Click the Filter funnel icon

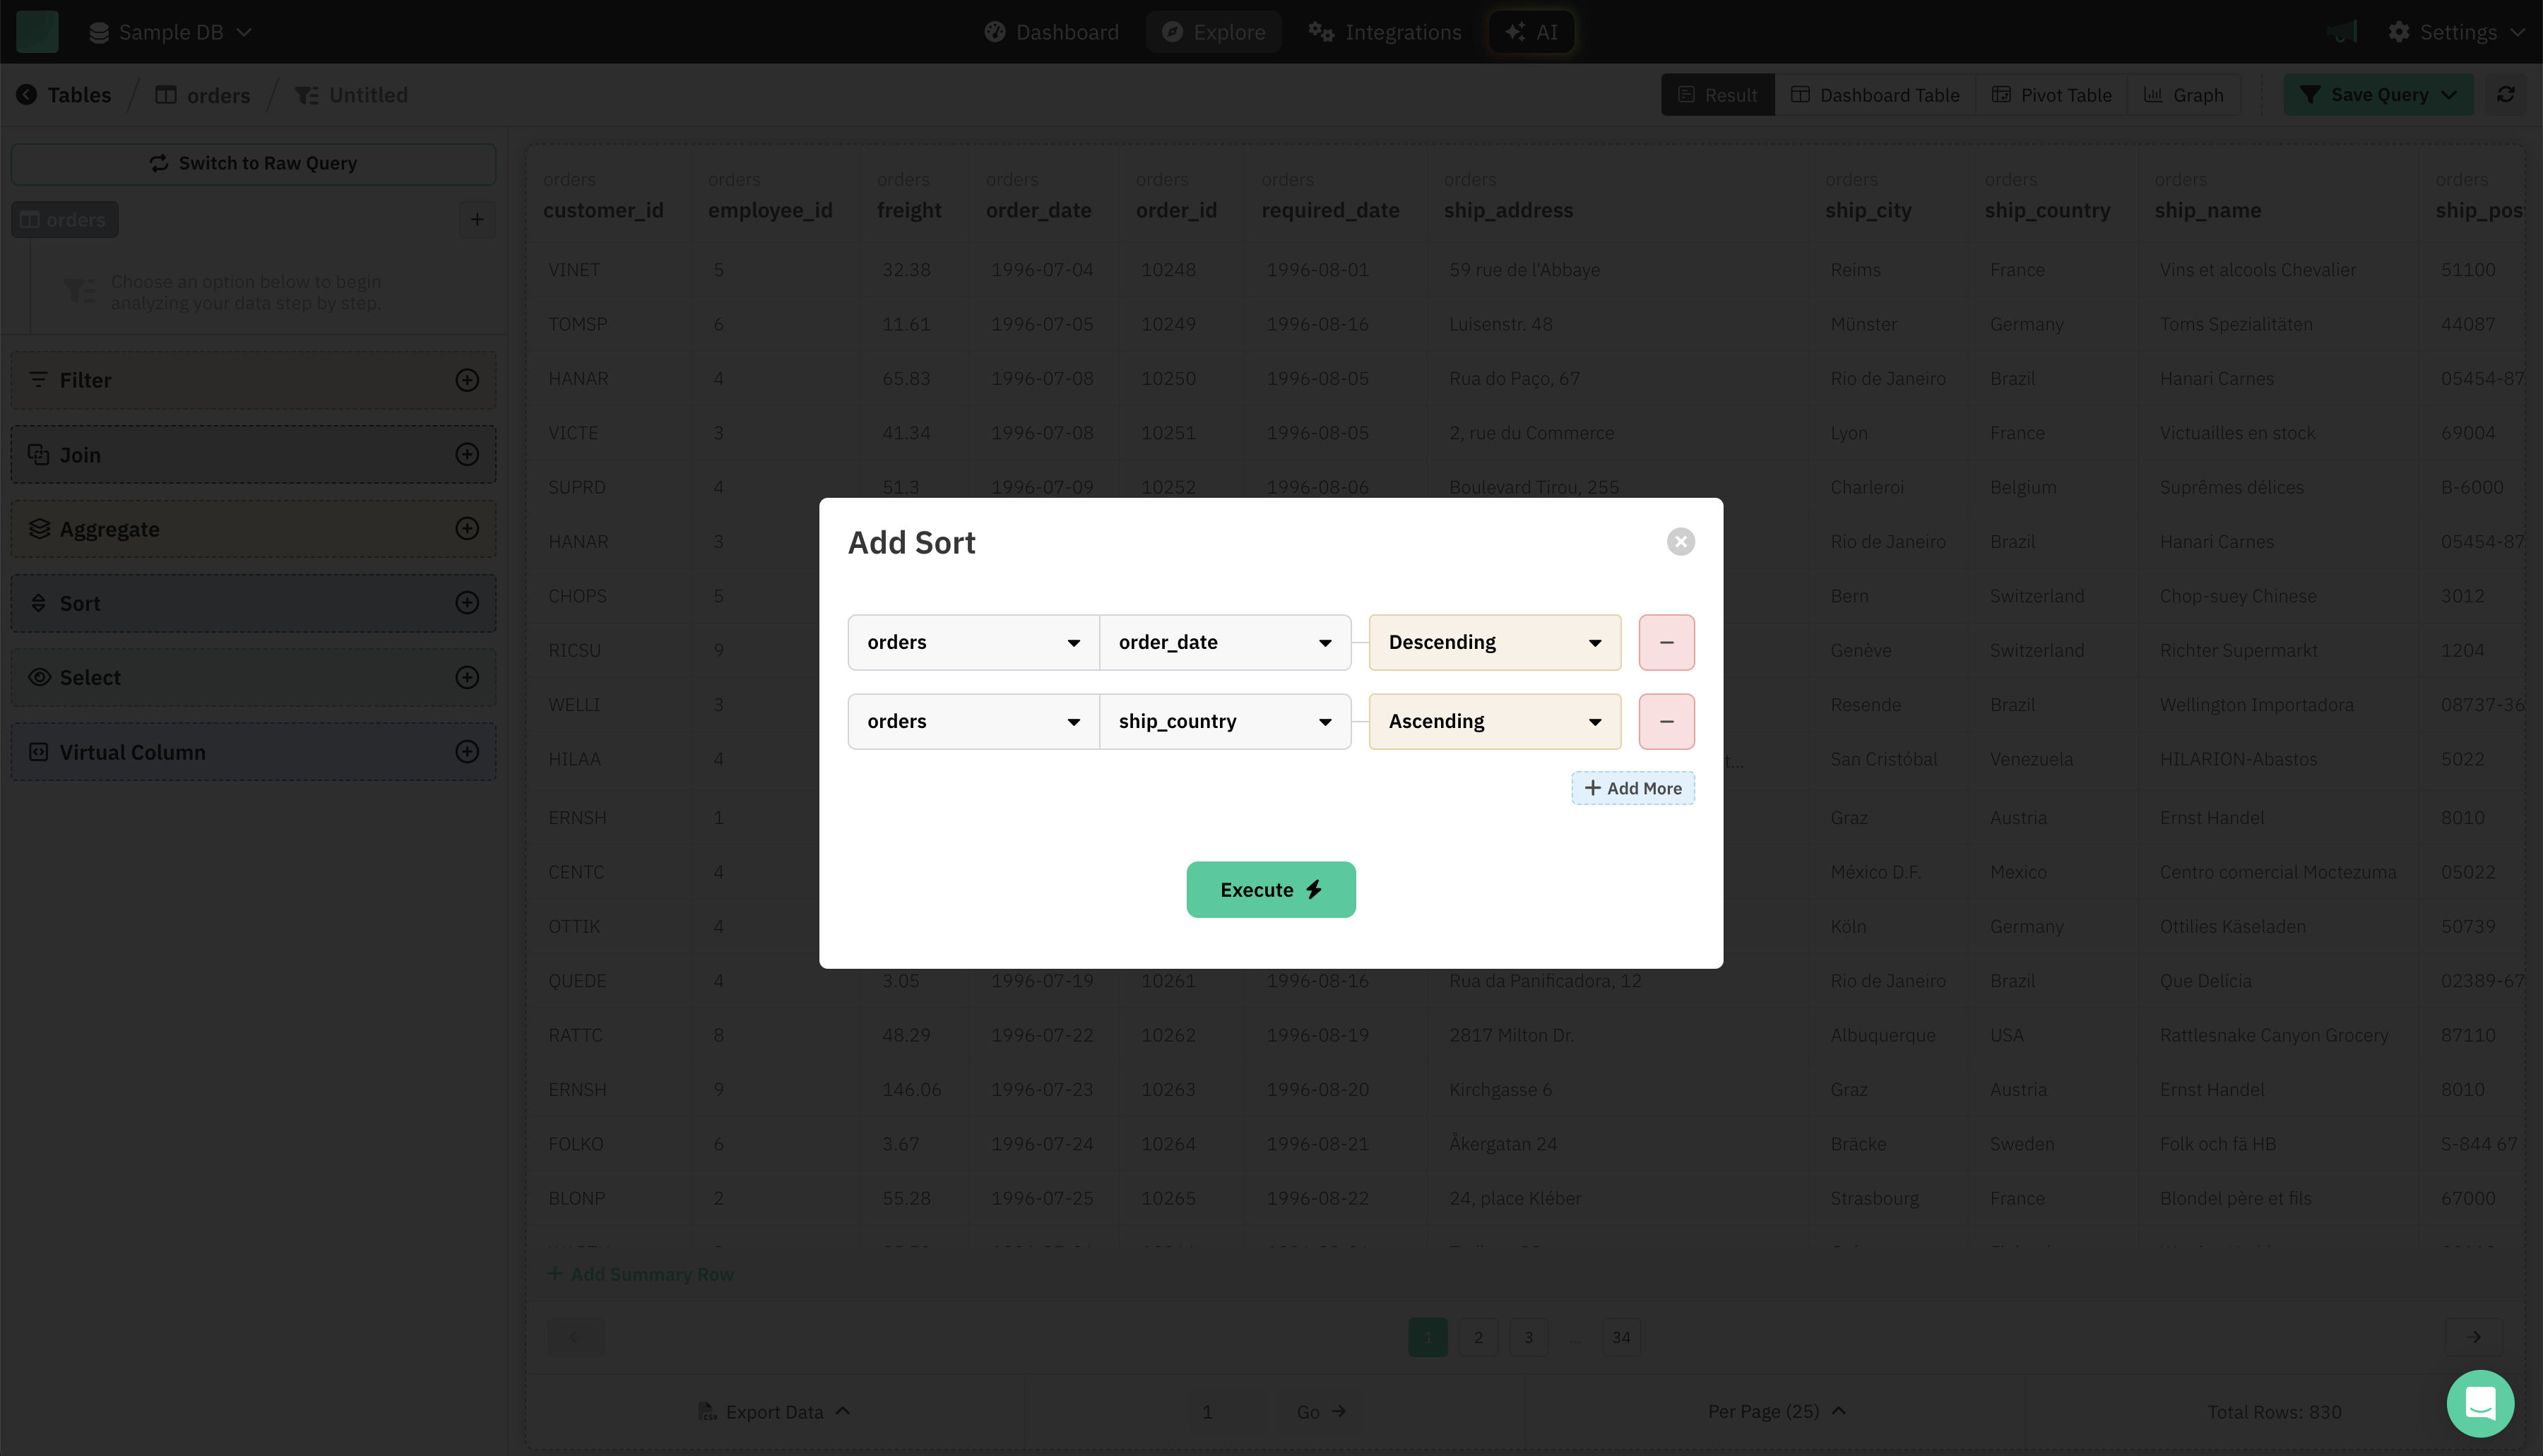point(38,380)
